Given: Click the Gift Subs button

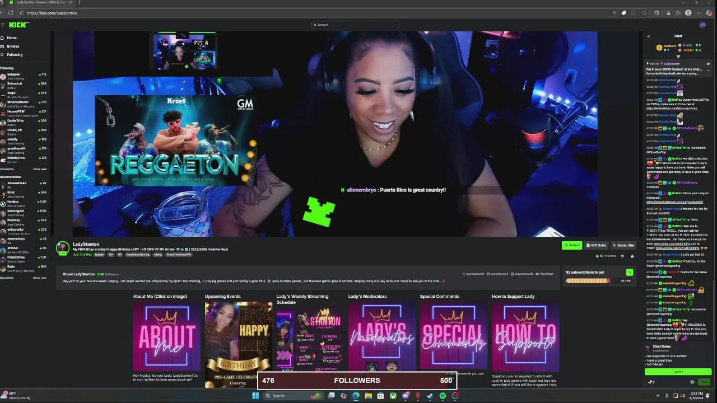Looking at the screenshot, I should tap(596, 245).
